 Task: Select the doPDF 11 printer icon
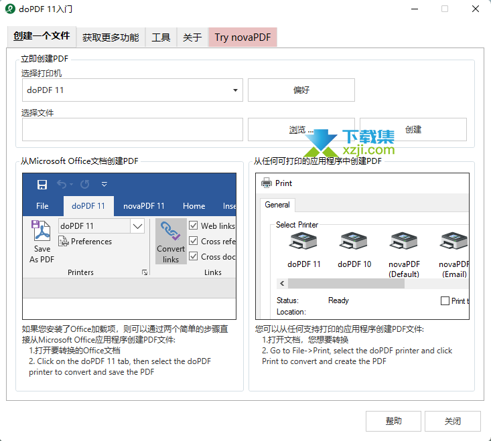tap(303, 241)
